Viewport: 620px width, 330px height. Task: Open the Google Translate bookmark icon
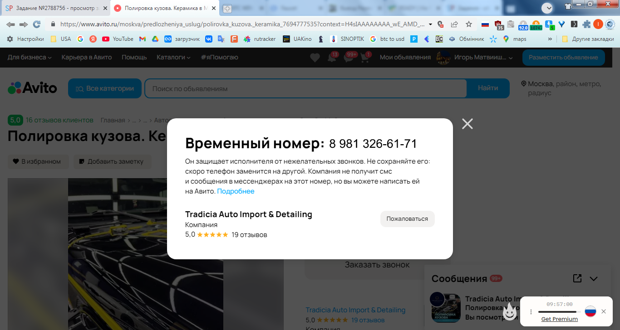(221, 39)
